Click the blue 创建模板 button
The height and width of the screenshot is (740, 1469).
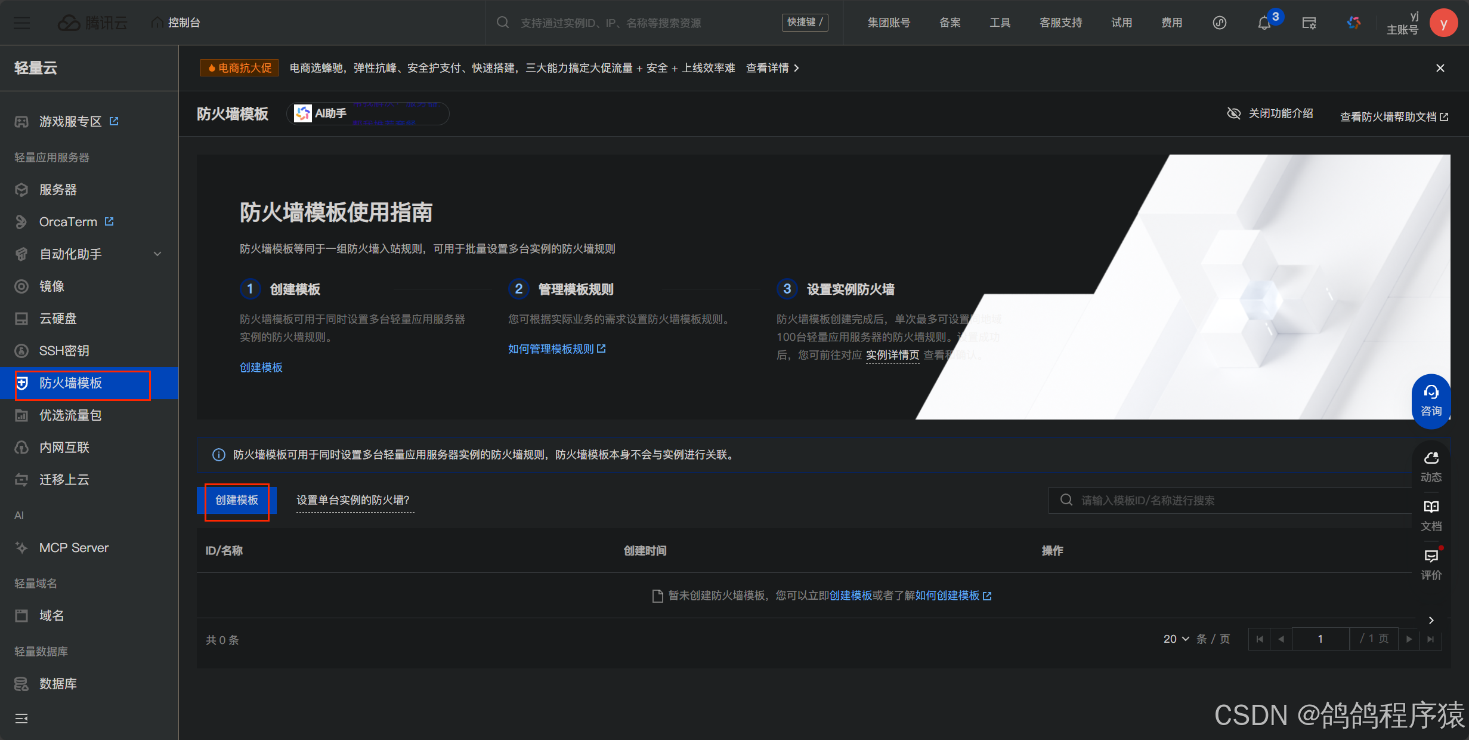pyautogui.click(x=237, y=500)
